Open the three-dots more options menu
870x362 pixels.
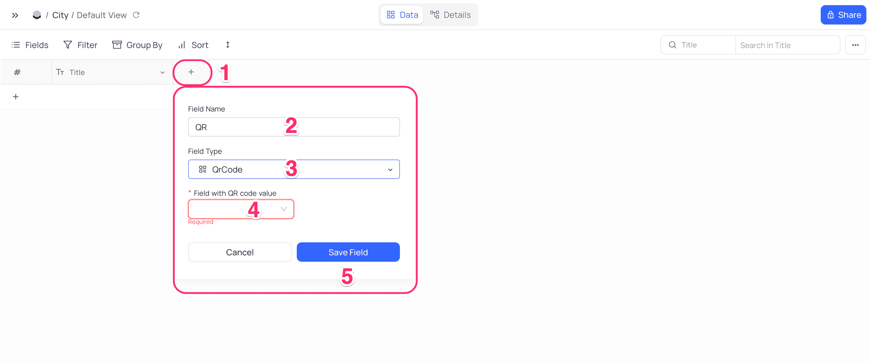[855, 45]
